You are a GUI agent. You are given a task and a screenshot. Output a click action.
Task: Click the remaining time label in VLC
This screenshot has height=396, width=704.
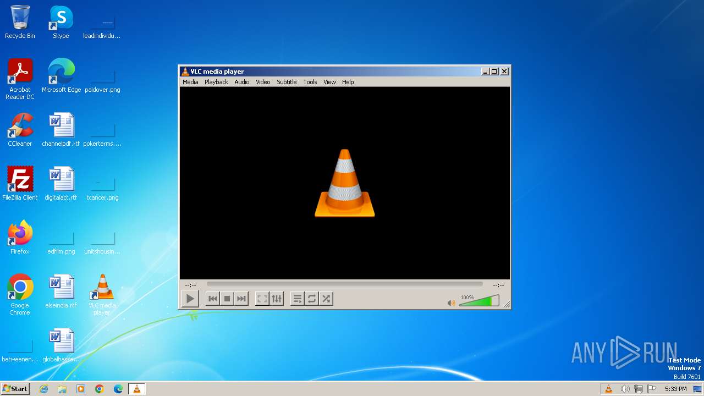click(x=498, y=285)
